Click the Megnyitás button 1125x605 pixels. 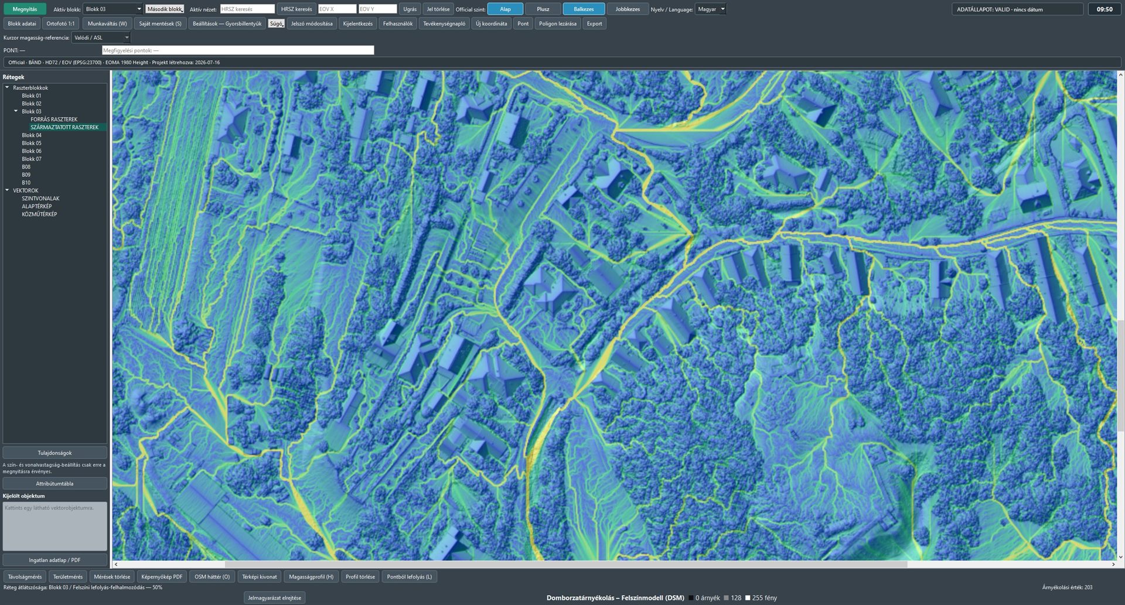coord(25,9)
